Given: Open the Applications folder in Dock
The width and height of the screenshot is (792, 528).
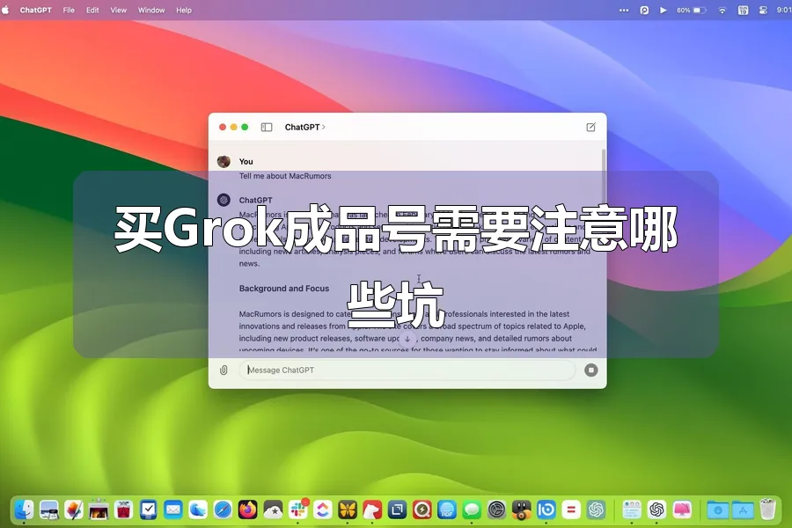Looking at the screenshot, I should [743, 510].
